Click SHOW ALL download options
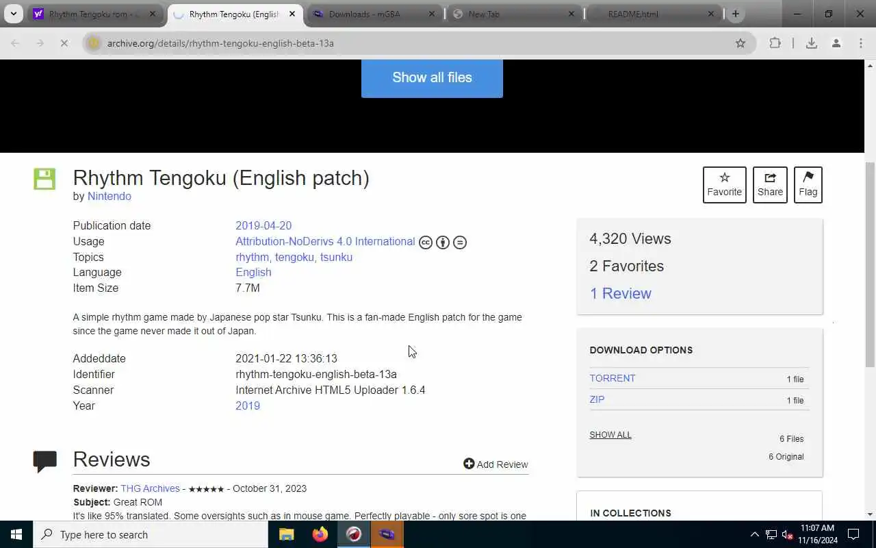Viewport: 876px width, 548px height. [x=610, y=435]
